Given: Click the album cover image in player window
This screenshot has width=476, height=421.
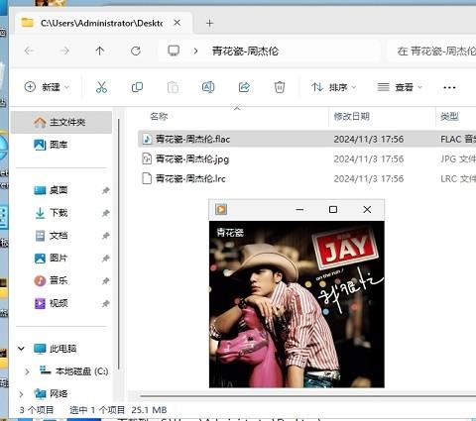Looking at the screenshot, I should 297,304.
